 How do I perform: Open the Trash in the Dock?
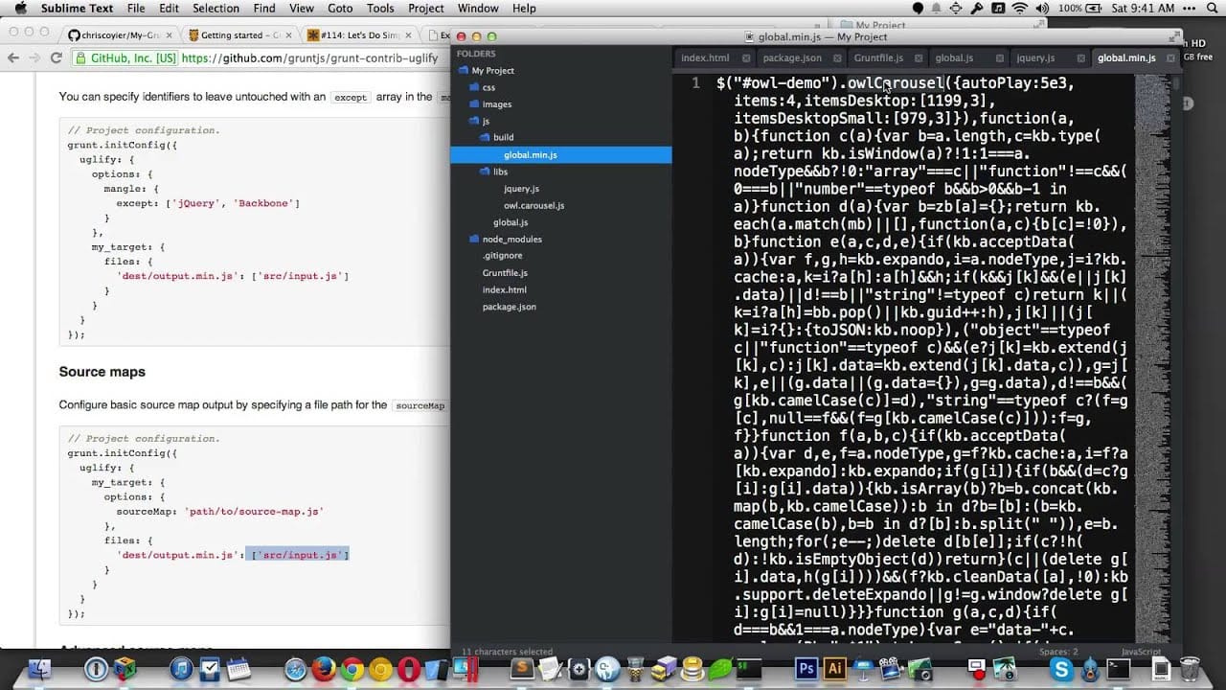[1190, 669]
